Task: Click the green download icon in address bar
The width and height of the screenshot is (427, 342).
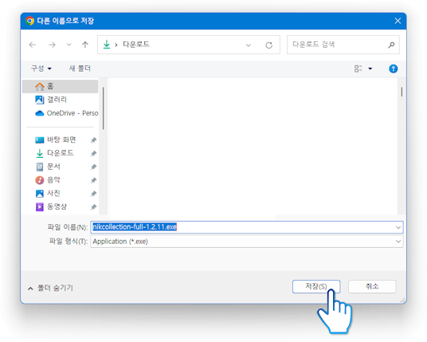Action: (x=107, y=45)
